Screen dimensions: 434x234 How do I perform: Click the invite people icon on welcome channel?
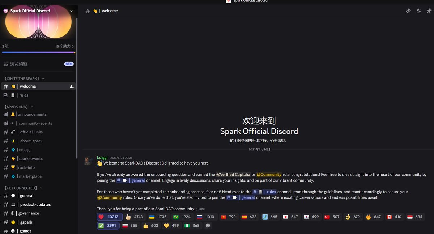point(72,86)
